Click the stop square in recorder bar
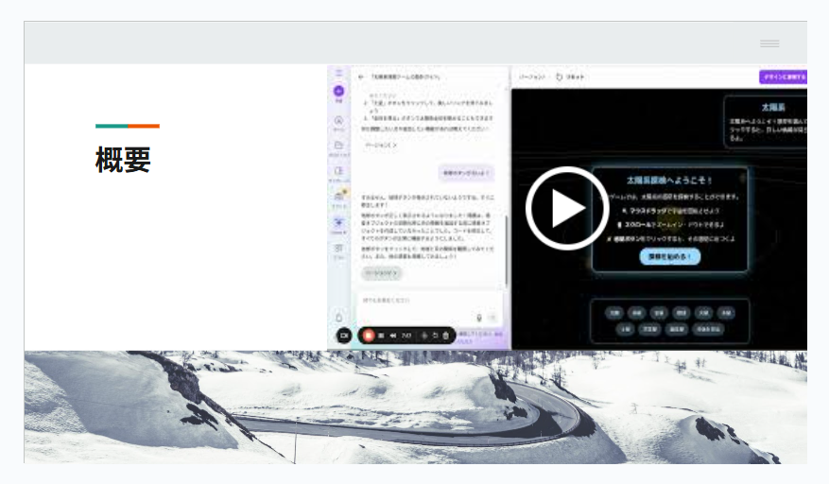This screenshot has height=484, width=829. click(381, 335)
